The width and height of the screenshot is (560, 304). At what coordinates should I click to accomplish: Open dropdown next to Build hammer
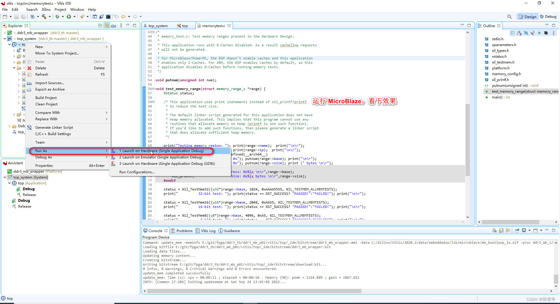49,17
